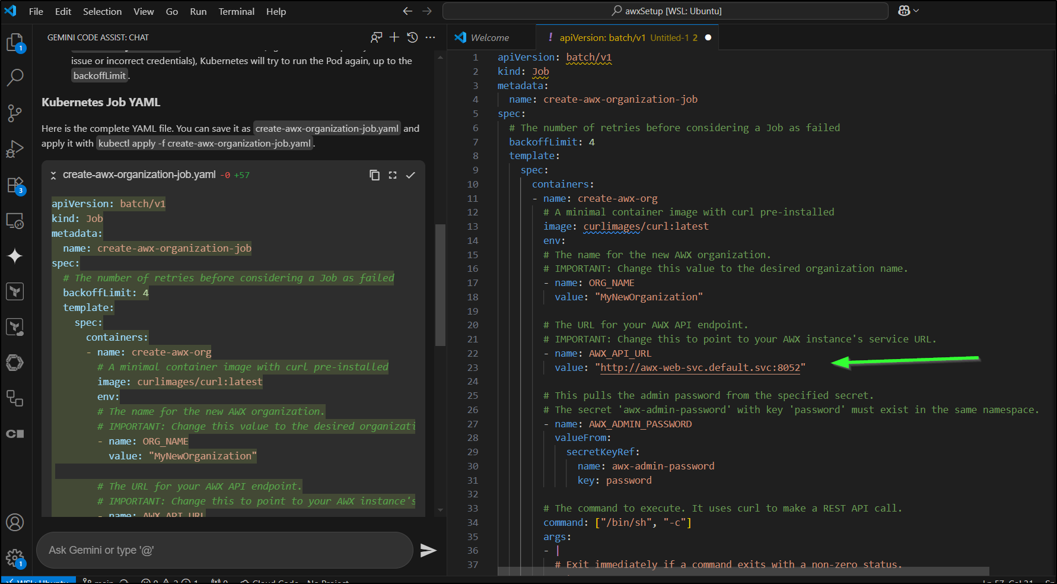The height and width of the screenshot is (584, 1057).
Task: Click the chat scrollbar up arrow
Action: click(440, 57)
